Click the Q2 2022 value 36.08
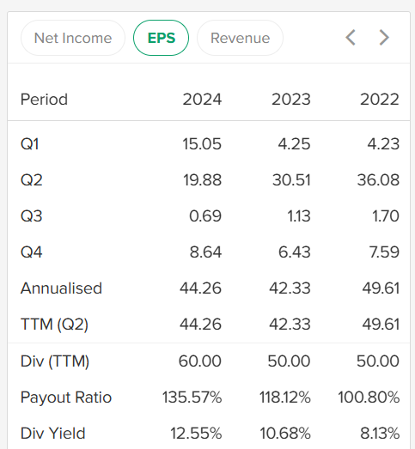The image size is (415, 449). coord(378,179)
